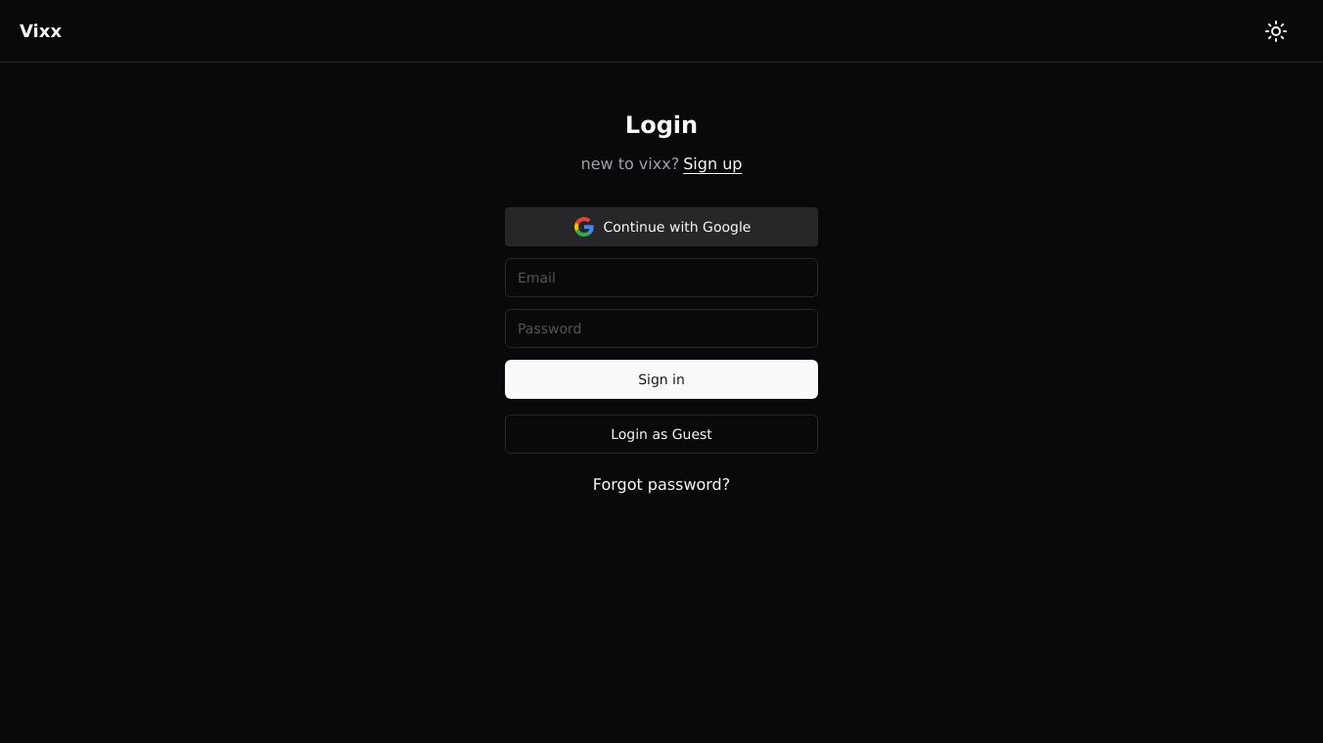The width and height of the screenshot is (1323, 743).
Task: Click the Password placeholder text
Action: pyautogui.click(x=549, y=328)
